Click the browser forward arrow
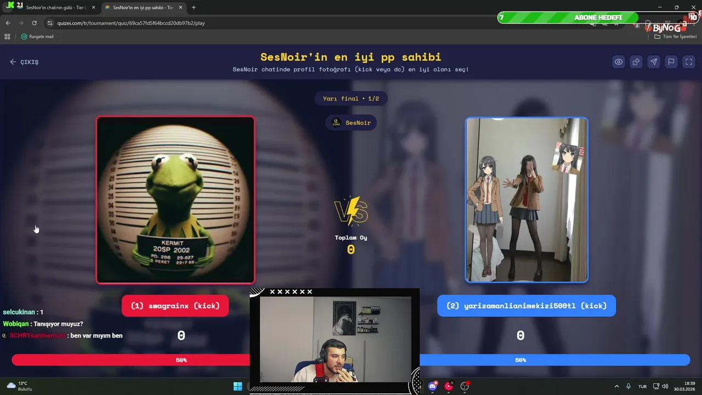702x395 pixels. 21,23
